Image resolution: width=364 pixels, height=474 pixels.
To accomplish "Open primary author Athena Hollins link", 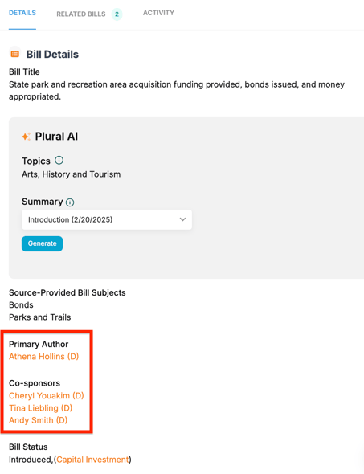I will pyautogui.click(x=44, y=357).
